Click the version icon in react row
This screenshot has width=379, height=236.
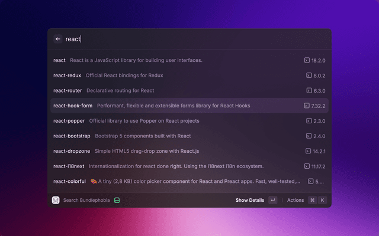pyautogui.click(x=306, y=60)
